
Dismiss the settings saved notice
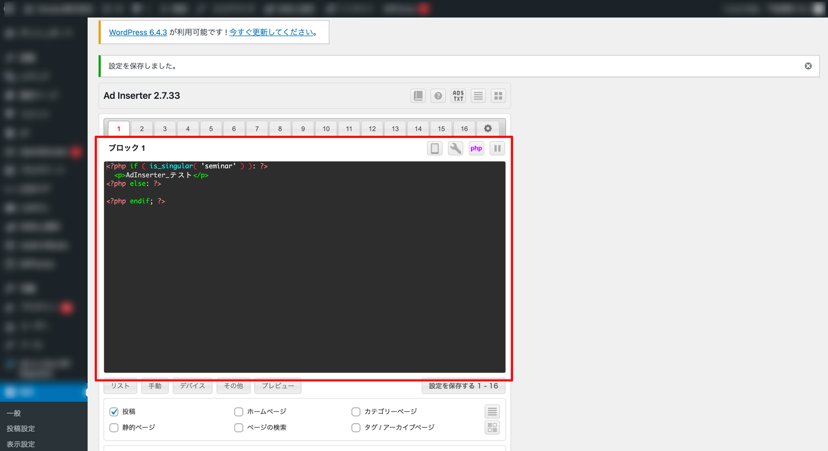pos(808,66)
